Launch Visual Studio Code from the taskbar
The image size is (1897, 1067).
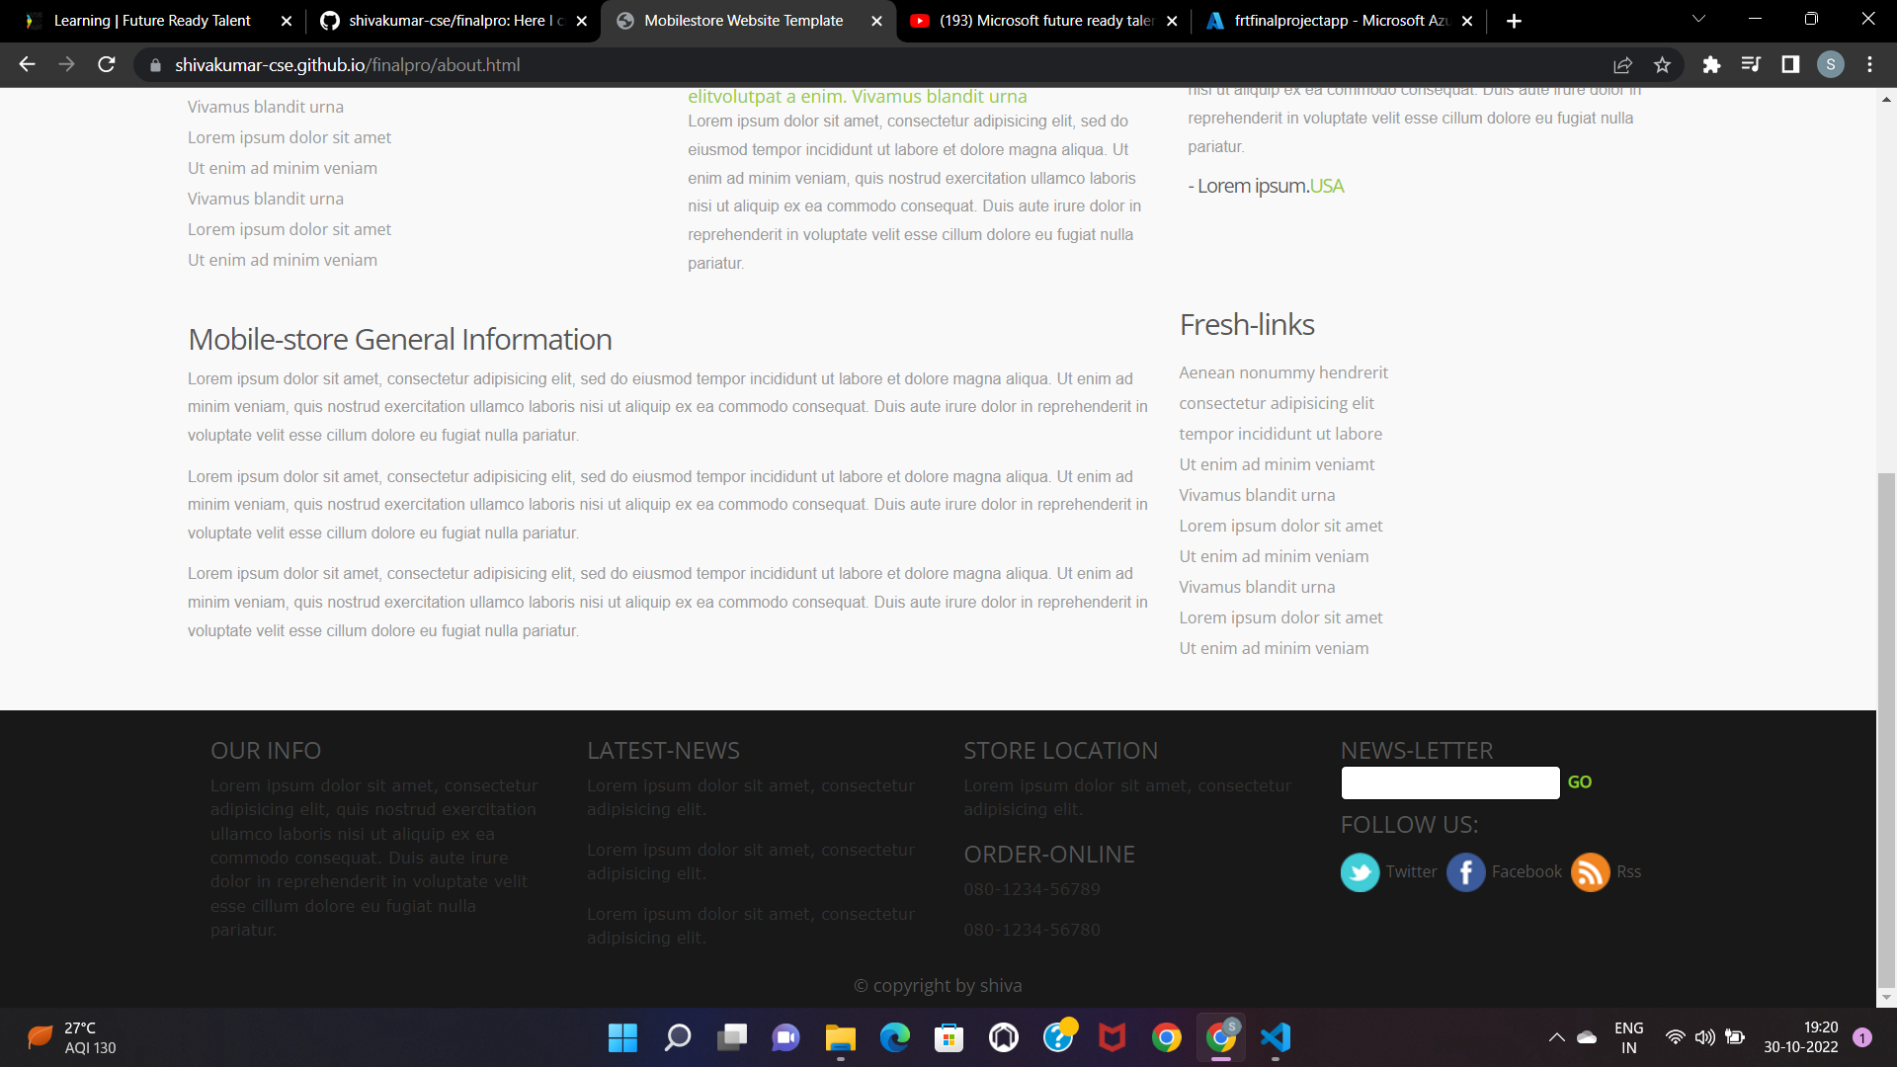pos(1275,1037)
